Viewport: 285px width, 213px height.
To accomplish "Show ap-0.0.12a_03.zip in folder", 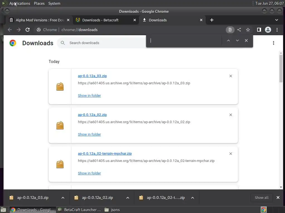I will [x=89, y=96].
